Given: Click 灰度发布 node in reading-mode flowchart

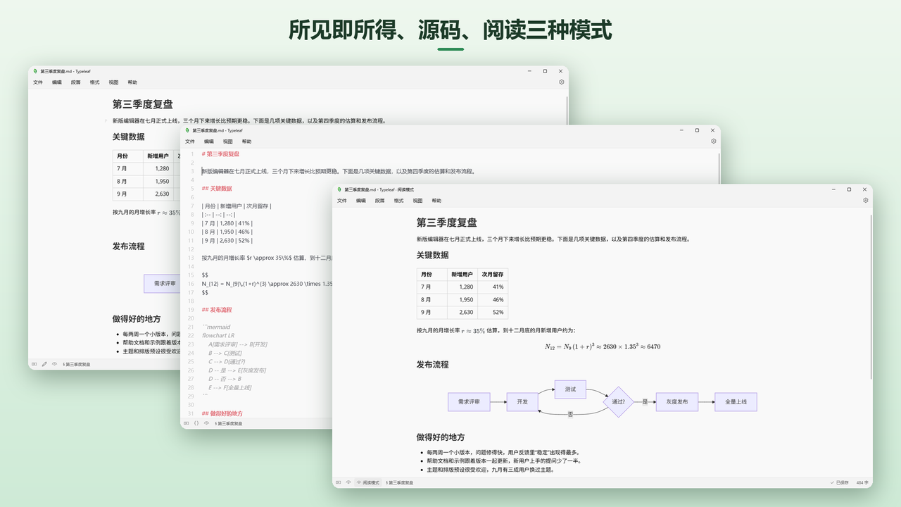Looking at the screenshot, I should click(x=676, y=402).
